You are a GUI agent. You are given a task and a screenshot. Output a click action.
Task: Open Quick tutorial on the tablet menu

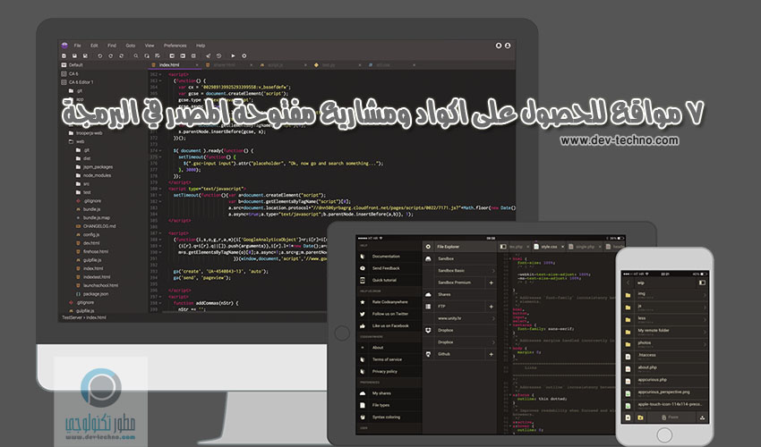tap(389, 280)
